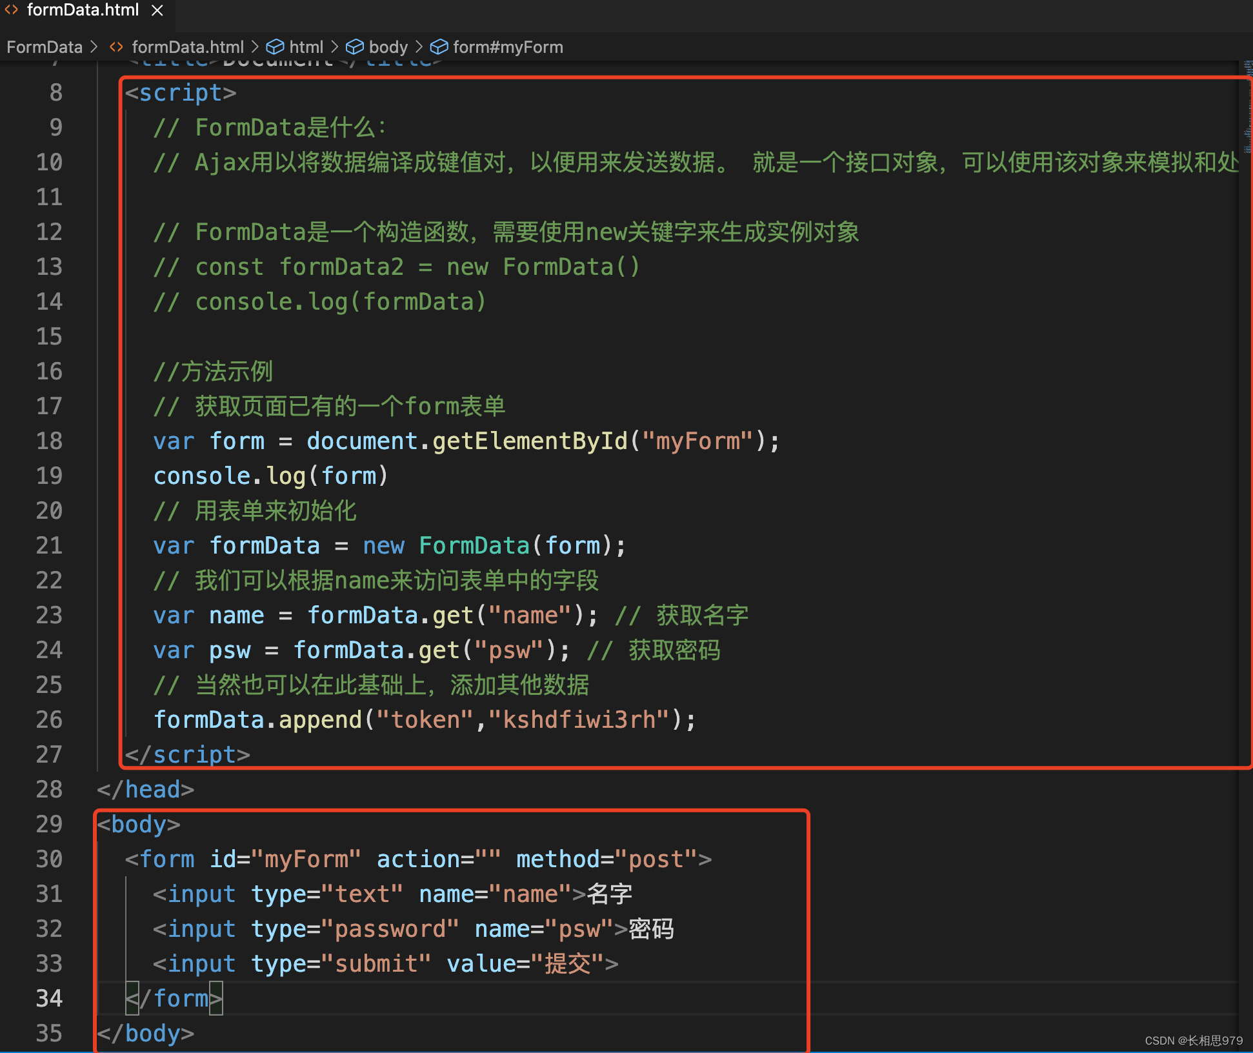Click the opening script tag on line 8

[x=181, y=93]
